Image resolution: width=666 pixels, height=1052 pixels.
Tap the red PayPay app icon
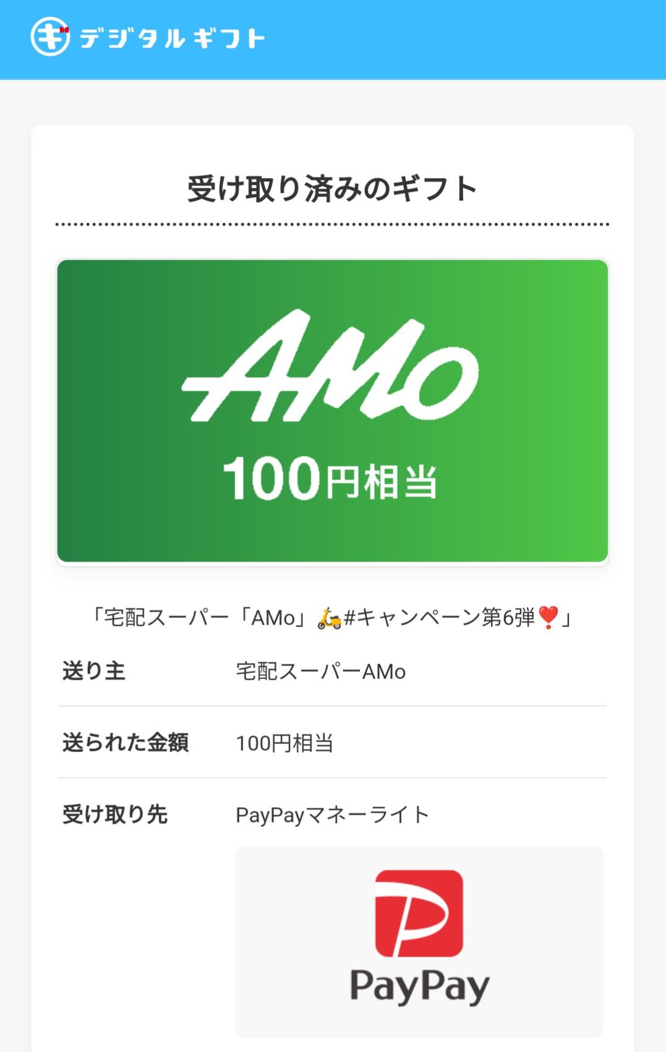click(x=419, y=913)
